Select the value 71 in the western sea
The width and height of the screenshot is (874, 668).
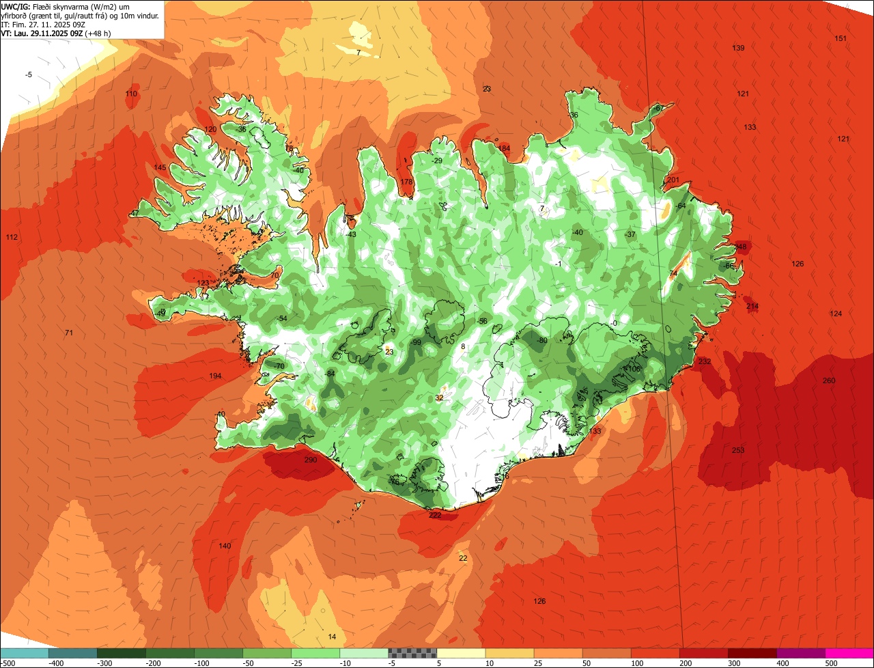68,333
